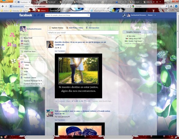The image size is (179, 139).
Task: Select the Add Photo / Video tab
Action: 74,28
